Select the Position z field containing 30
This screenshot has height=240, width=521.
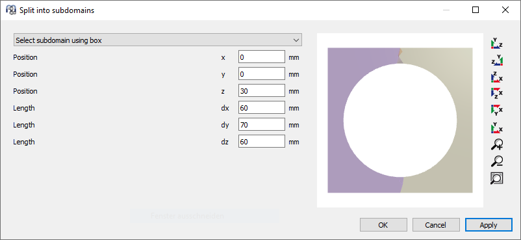pos(262,91)
